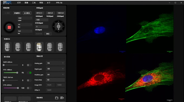
Task: Click the 自动曝光 button
Action: tap(27, 13)
